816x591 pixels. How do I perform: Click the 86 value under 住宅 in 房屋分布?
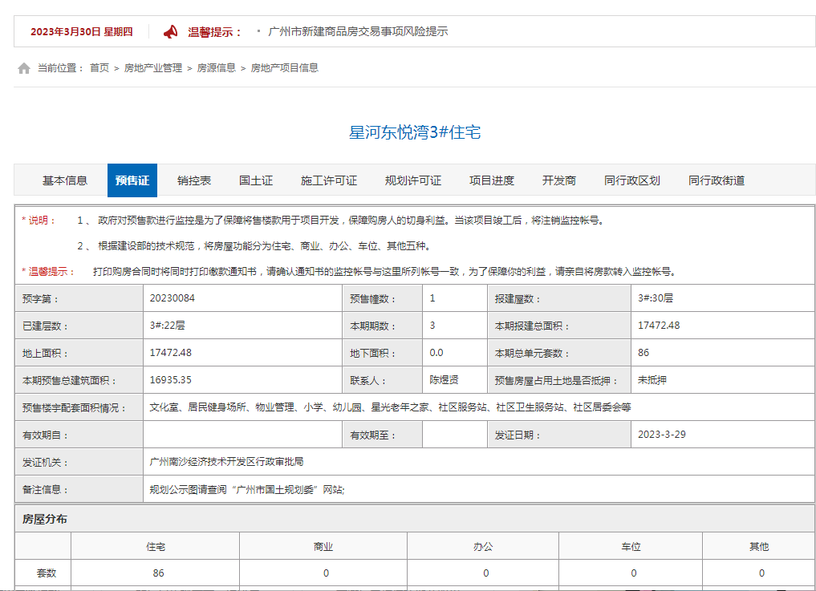point(157,573)
